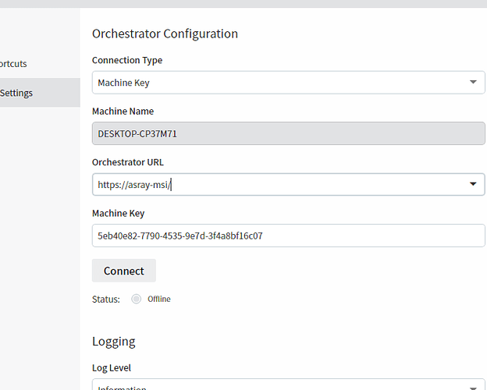
Task: Click the Machine Name label
Action: [x=123, y=111]
